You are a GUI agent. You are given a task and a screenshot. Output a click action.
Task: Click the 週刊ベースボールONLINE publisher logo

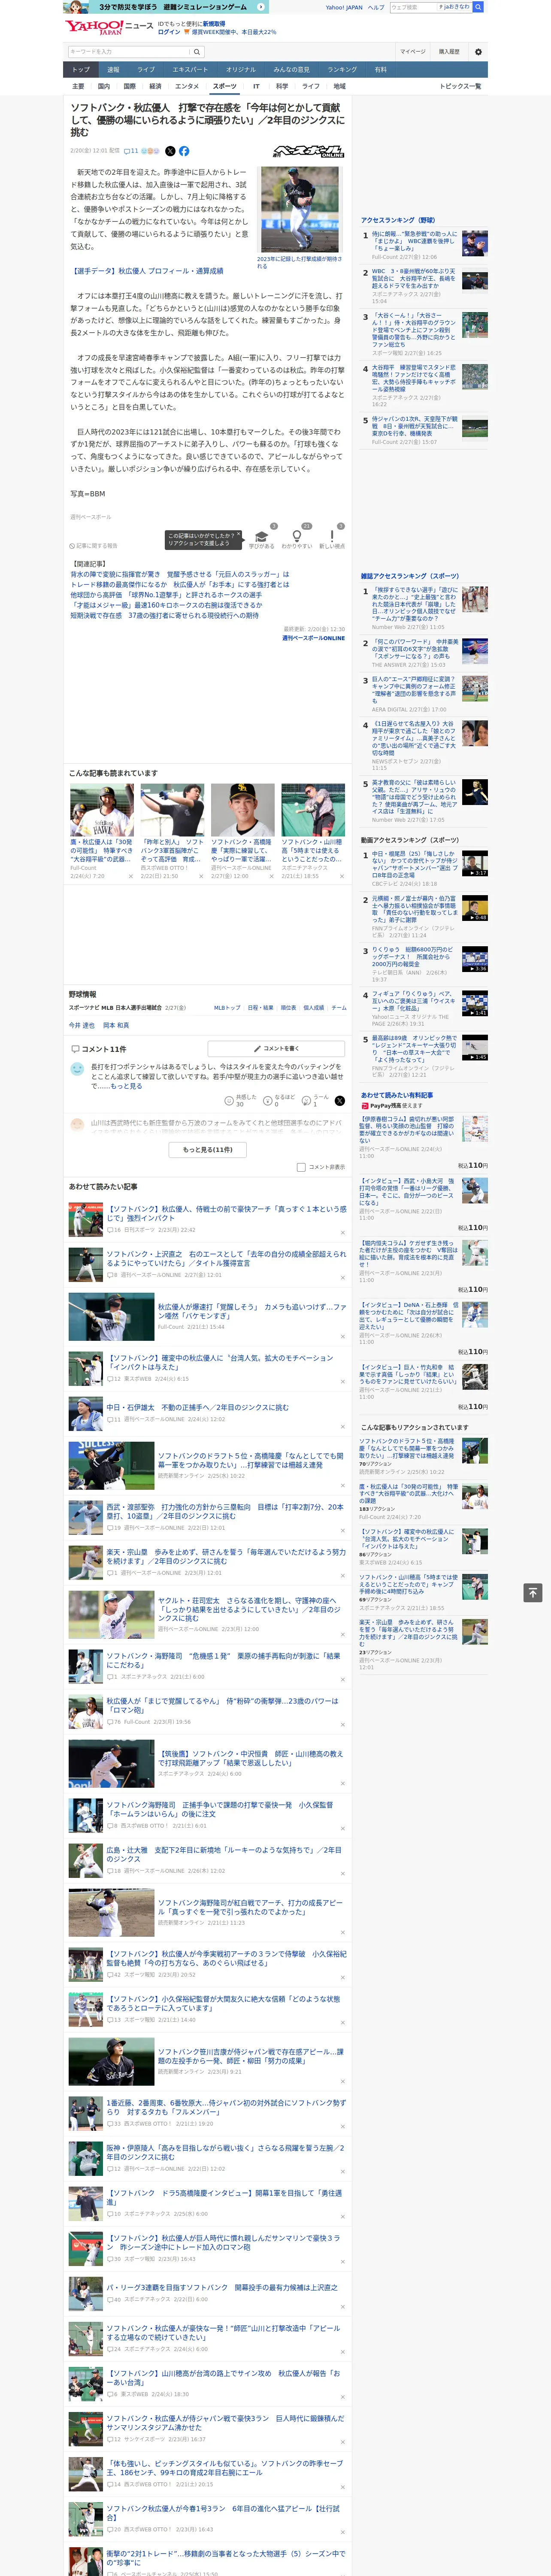(x=309, y=151)
